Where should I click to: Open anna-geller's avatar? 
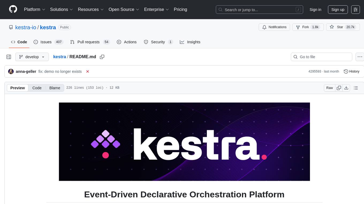pyautogui.click(x=11, y=72)
